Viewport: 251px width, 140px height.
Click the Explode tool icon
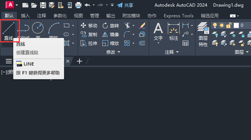[142, 34]
